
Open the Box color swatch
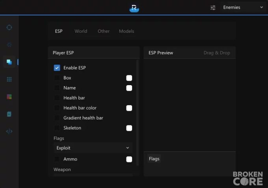click(129, 78)
